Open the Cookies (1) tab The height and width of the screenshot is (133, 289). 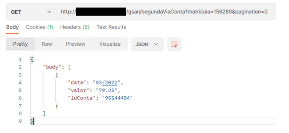tap(39, 27)
